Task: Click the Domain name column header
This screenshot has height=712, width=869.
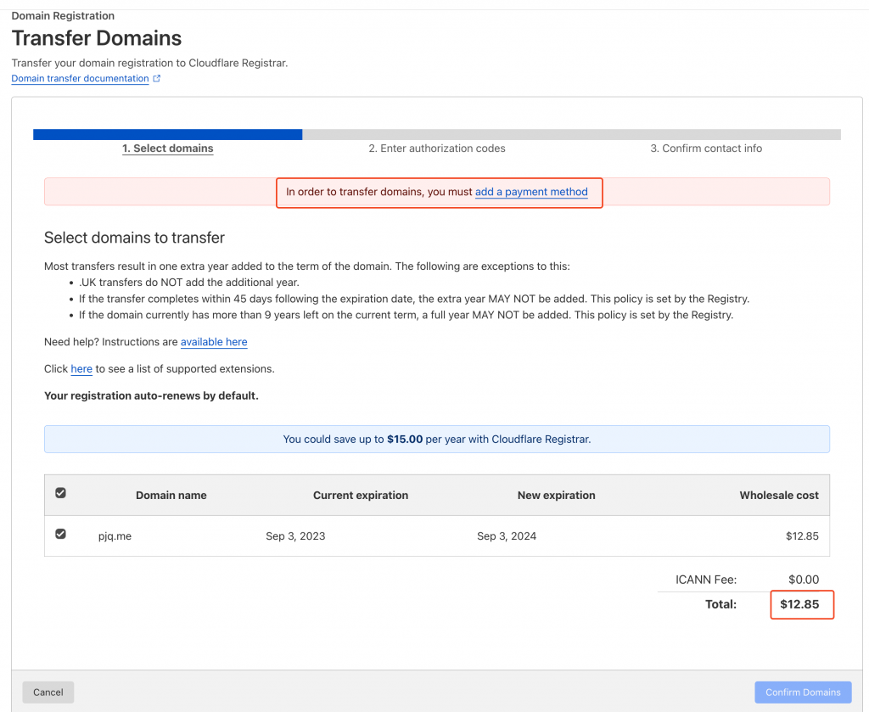Action: click(x=171, y=496)
